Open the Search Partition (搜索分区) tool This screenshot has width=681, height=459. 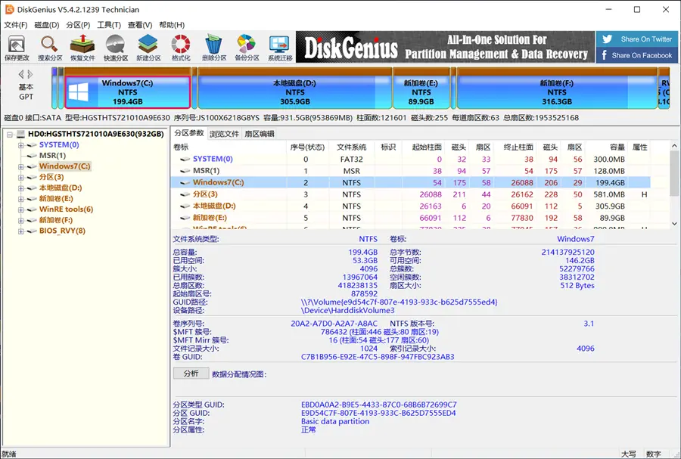(49, 48)
